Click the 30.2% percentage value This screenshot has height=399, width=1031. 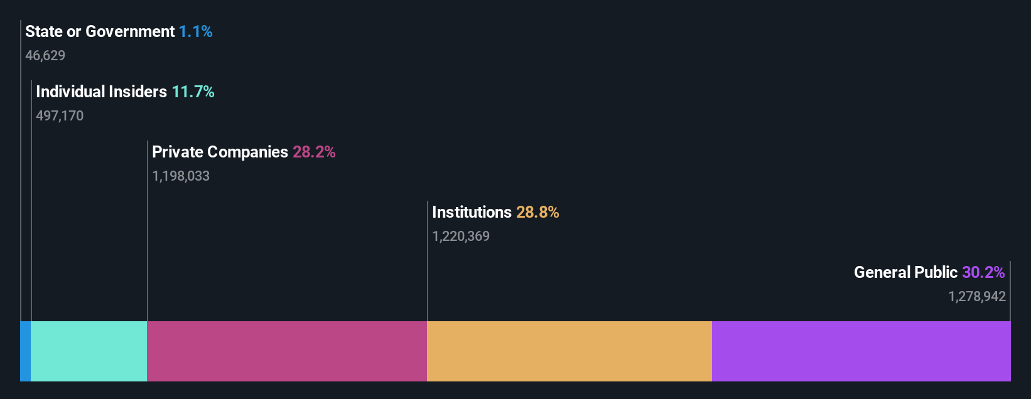(x=983, y=272)
